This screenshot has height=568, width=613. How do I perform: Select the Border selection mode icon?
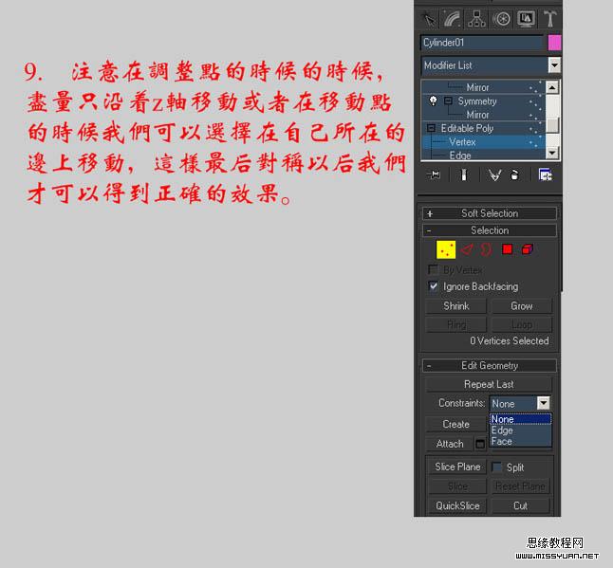[x=486, y=249]
